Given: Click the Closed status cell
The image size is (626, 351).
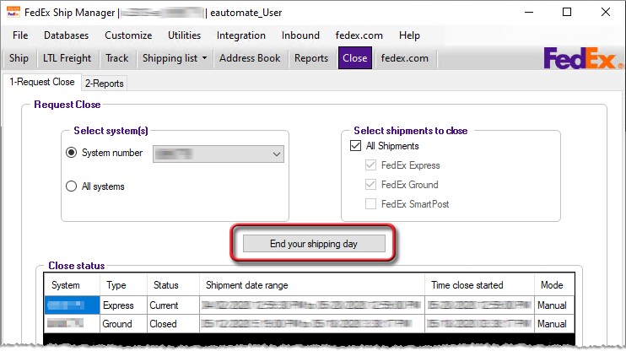Looking at the screenshot, I should point(173,324).
